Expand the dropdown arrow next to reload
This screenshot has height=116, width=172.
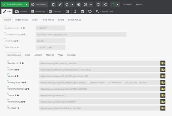(72, 4)
